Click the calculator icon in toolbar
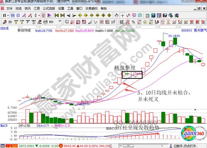Viewport: 207px width, 148px height. [152, 15]
